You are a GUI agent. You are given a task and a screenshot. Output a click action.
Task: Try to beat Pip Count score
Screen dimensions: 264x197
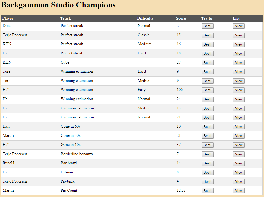point(207,191)
